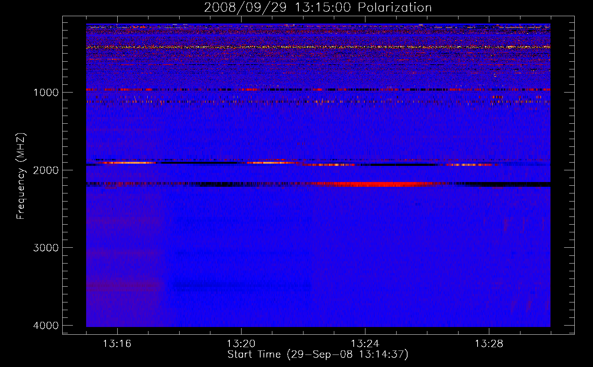Click the 13:24 time tick label
This screenshot has width=593, height=367.
pos(365,344)
